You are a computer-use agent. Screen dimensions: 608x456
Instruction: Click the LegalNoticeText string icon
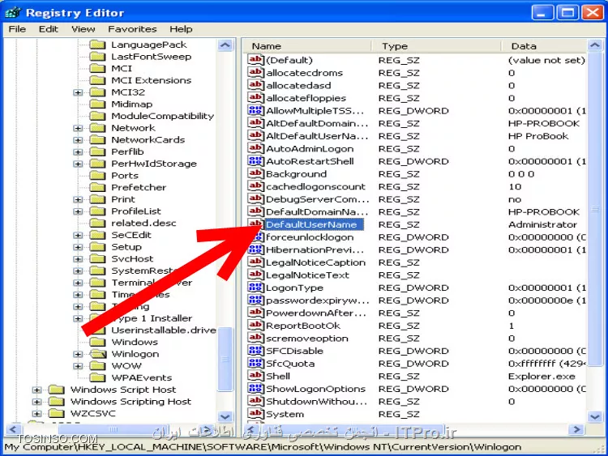click(255, 275)
